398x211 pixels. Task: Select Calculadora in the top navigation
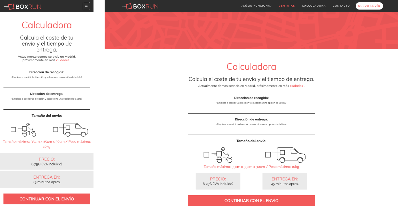(314, 6)
